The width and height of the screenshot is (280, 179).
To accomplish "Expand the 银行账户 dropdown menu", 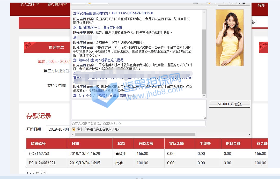I will [x=57, y=4].
